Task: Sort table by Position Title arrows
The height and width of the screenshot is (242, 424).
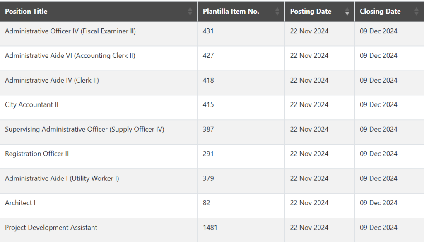Action: [x=190, y=11]
